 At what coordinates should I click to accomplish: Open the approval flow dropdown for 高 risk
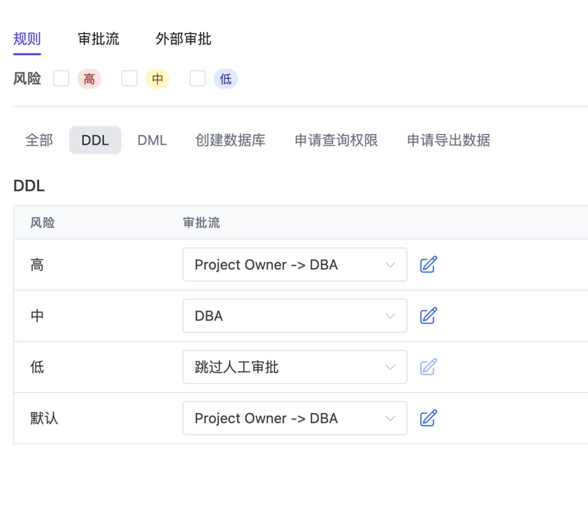point(295,264)
